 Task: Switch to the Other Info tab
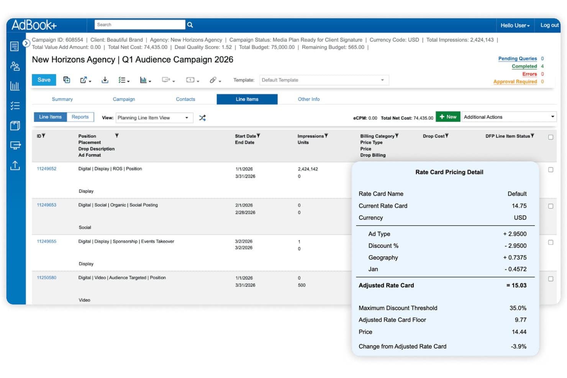(309, 99)
